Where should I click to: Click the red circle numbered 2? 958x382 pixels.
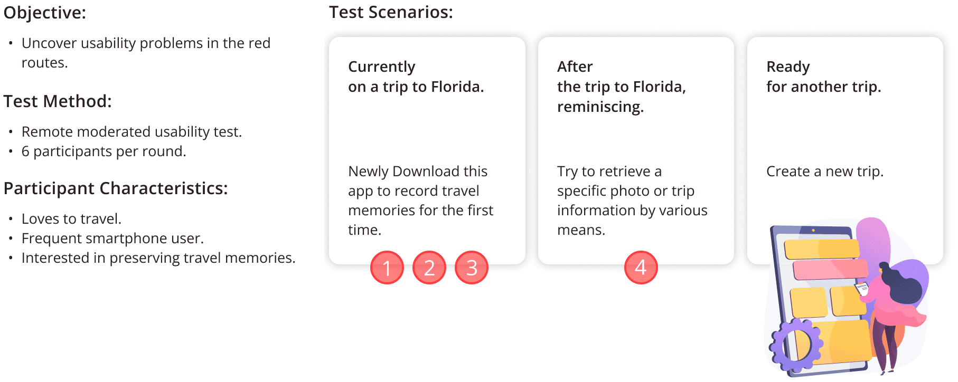(429, 268)
